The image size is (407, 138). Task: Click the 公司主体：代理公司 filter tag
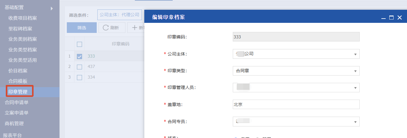click(x=120, y=14)
